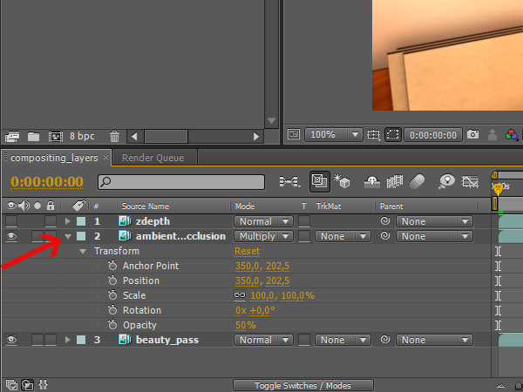Open the composition mini-flowchart icon
Screen dimensions: 523x392
(x=288, y=182)
